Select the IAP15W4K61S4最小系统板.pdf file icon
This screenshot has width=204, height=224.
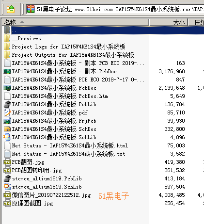coord(7,112)
